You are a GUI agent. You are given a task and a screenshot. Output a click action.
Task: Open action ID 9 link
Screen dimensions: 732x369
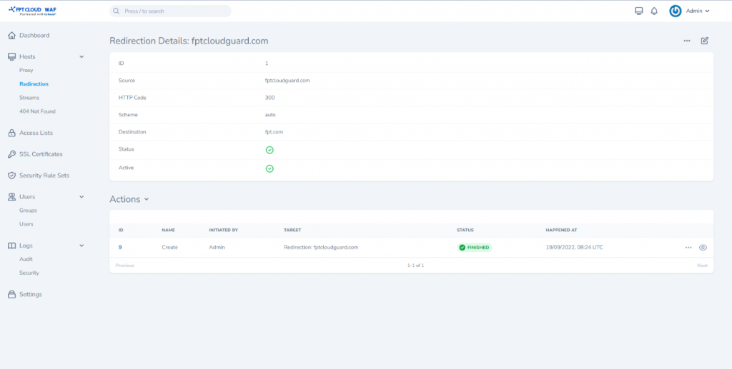120,247
